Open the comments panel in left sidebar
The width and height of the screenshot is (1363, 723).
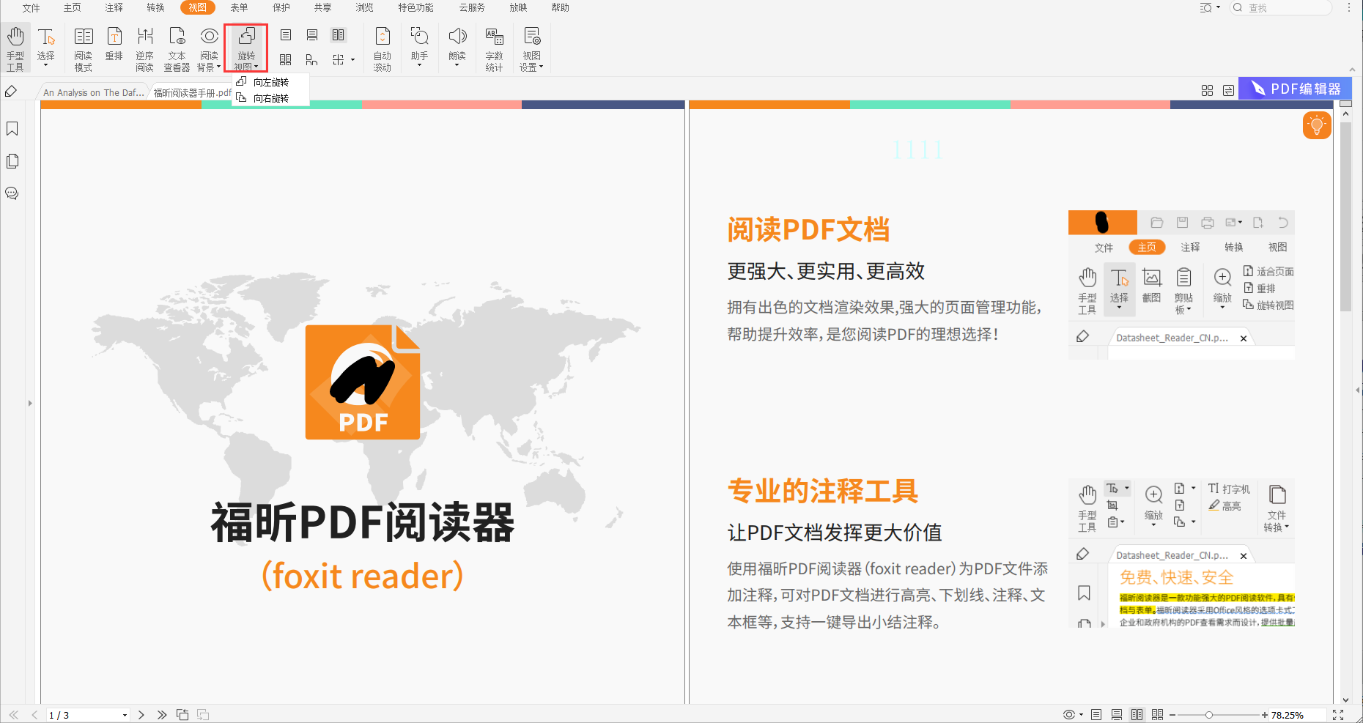tap(12, 193)
